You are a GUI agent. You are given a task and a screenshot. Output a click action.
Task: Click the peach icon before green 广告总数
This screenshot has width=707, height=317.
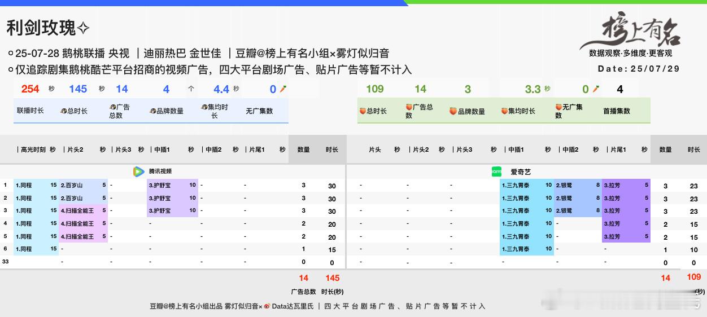(x=409, y=107)
